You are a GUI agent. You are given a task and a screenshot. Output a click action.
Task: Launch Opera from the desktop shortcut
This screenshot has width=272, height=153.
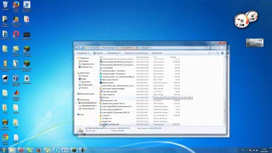[x=16, y=35]
